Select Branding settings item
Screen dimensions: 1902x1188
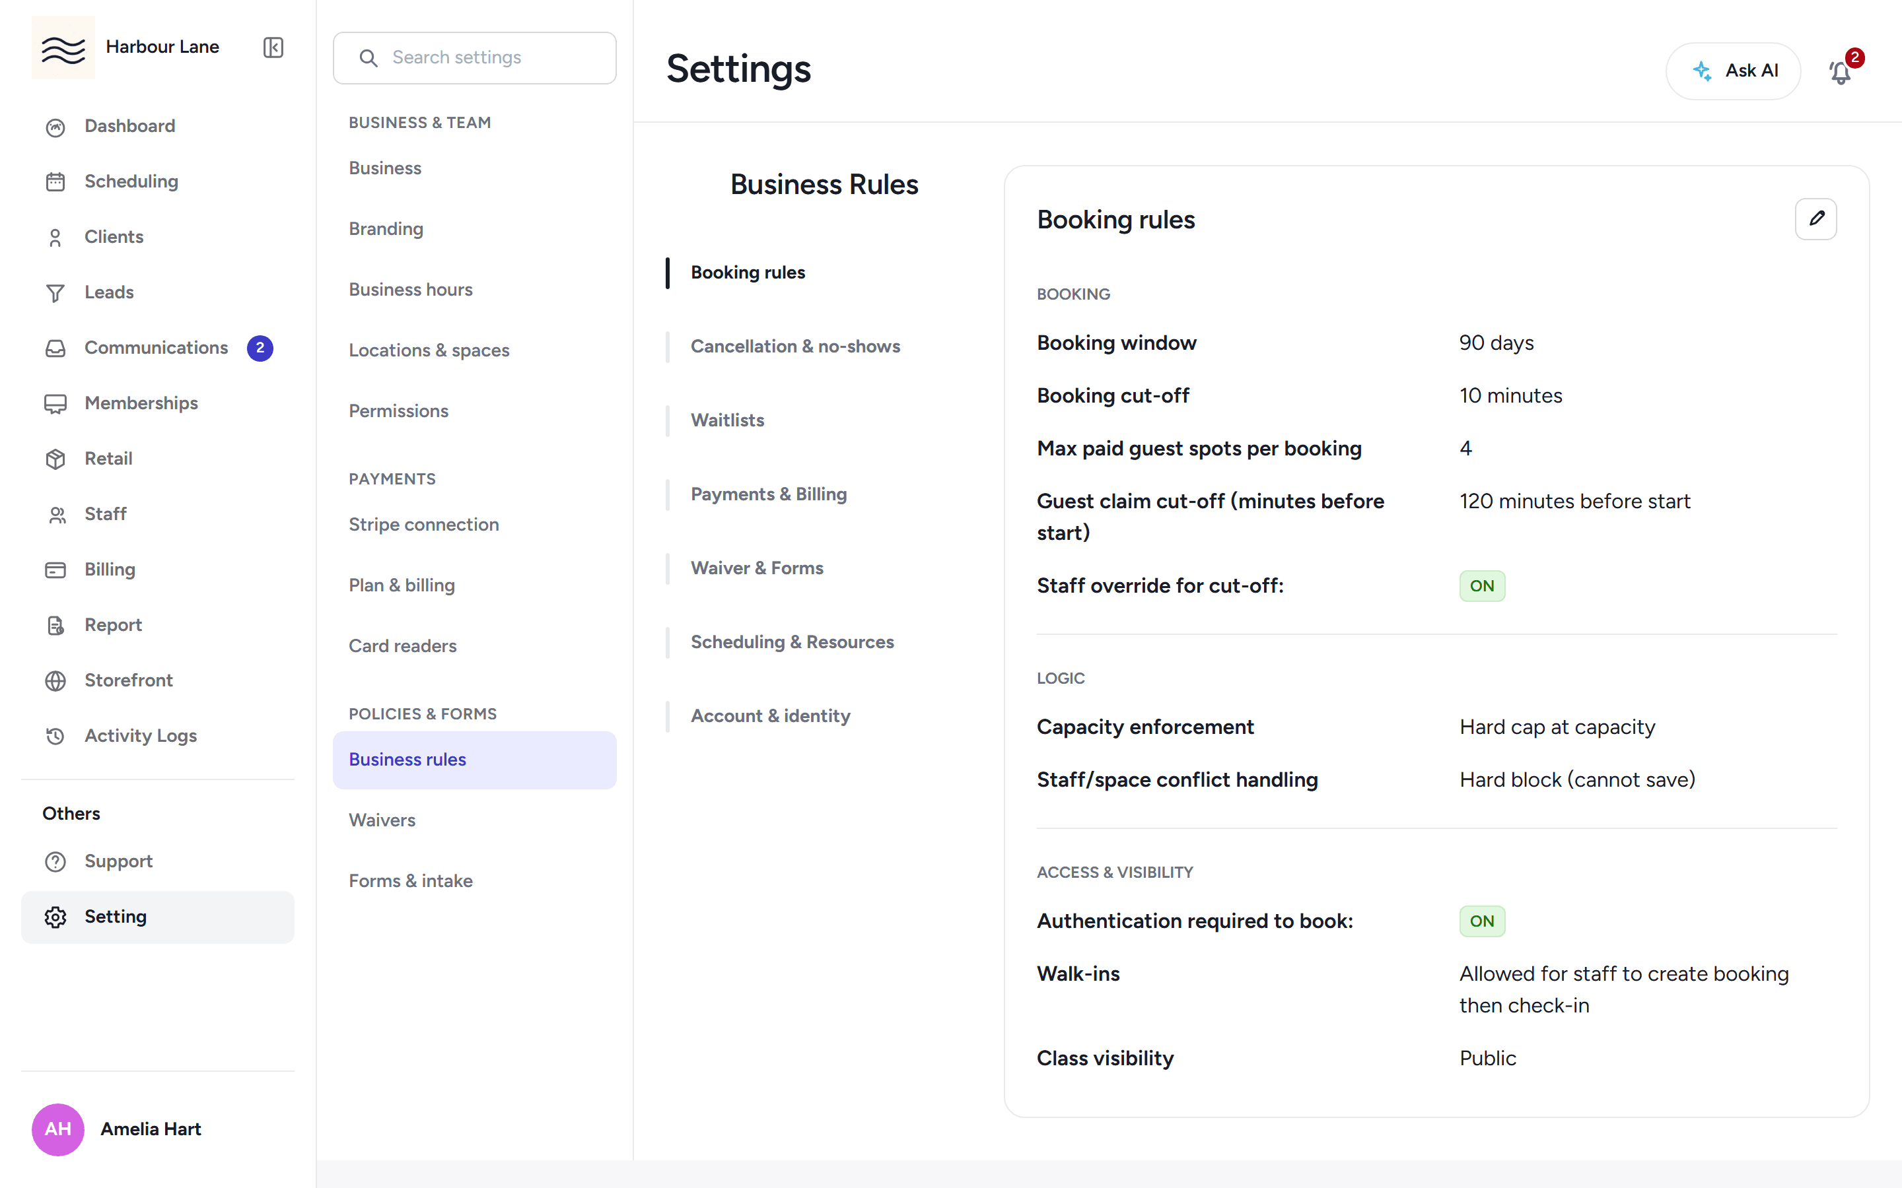click(475, 228)
